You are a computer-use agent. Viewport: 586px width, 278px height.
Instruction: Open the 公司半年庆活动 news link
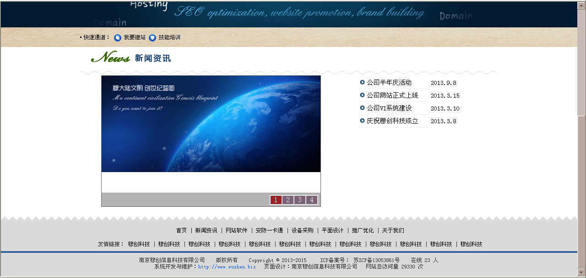[389, 83]
